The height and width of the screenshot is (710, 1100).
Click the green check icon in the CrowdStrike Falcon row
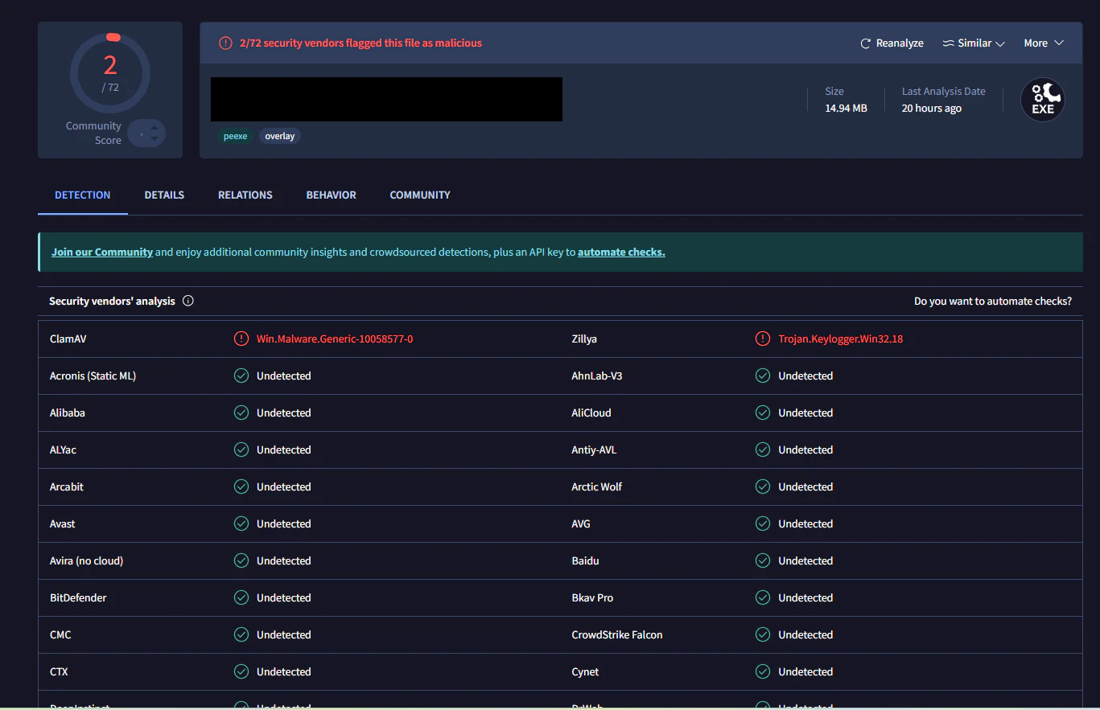(763, 634)
